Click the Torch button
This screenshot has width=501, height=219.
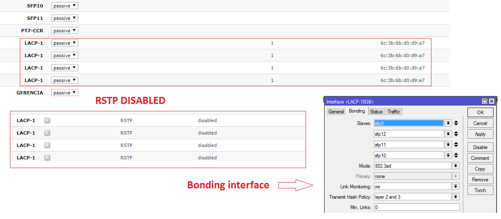pyautogui.click(x=480, y=190)
